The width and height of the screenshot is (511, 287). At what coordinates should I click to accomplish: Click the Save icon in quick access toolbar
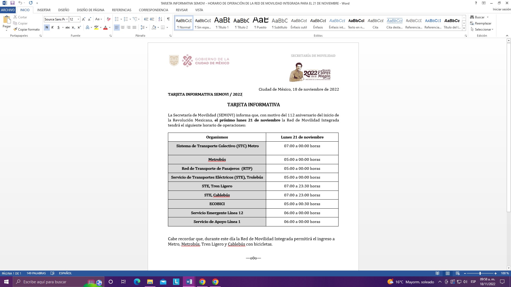click(13, 3)
